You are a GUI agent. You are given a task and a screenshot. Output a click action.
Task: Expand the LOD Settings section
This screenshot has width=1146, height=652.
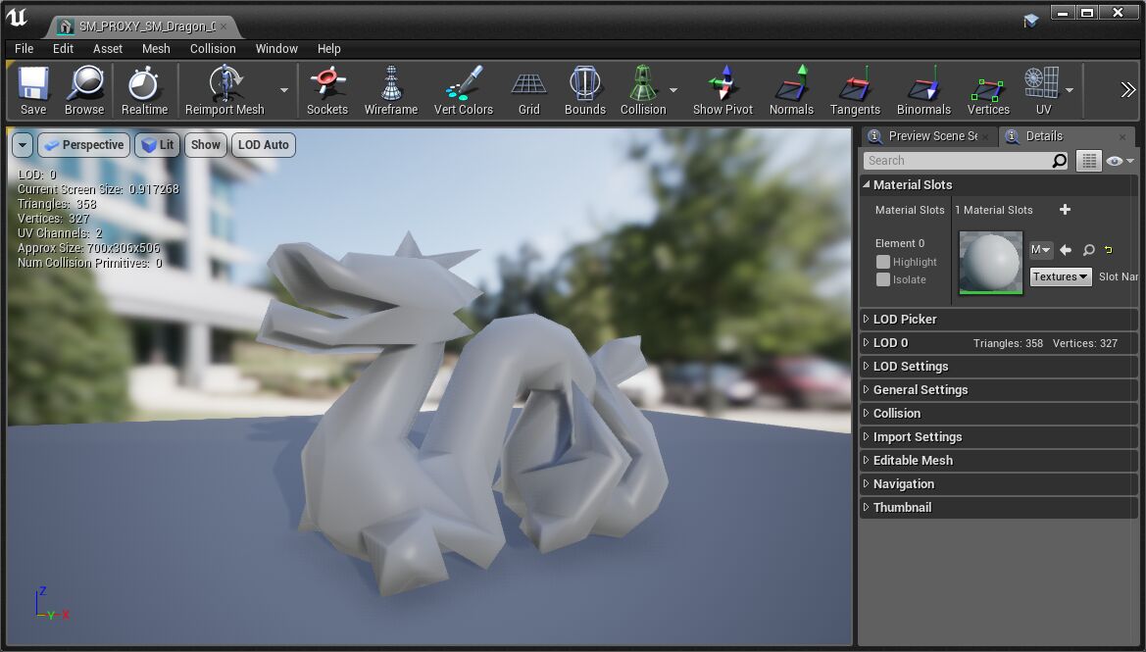[x=911, y=367]
